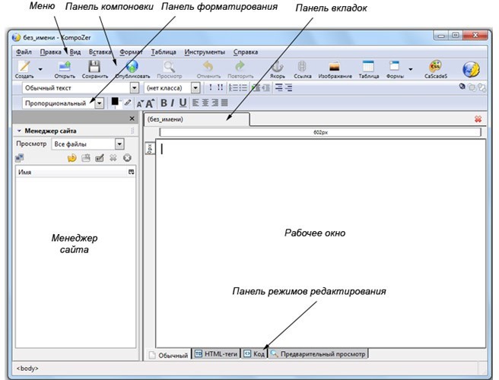Image resolution: width=499 pixels, height=380 pixels.
Task: Insert a link with the Ссылка icon
Action: pos(302,66)
